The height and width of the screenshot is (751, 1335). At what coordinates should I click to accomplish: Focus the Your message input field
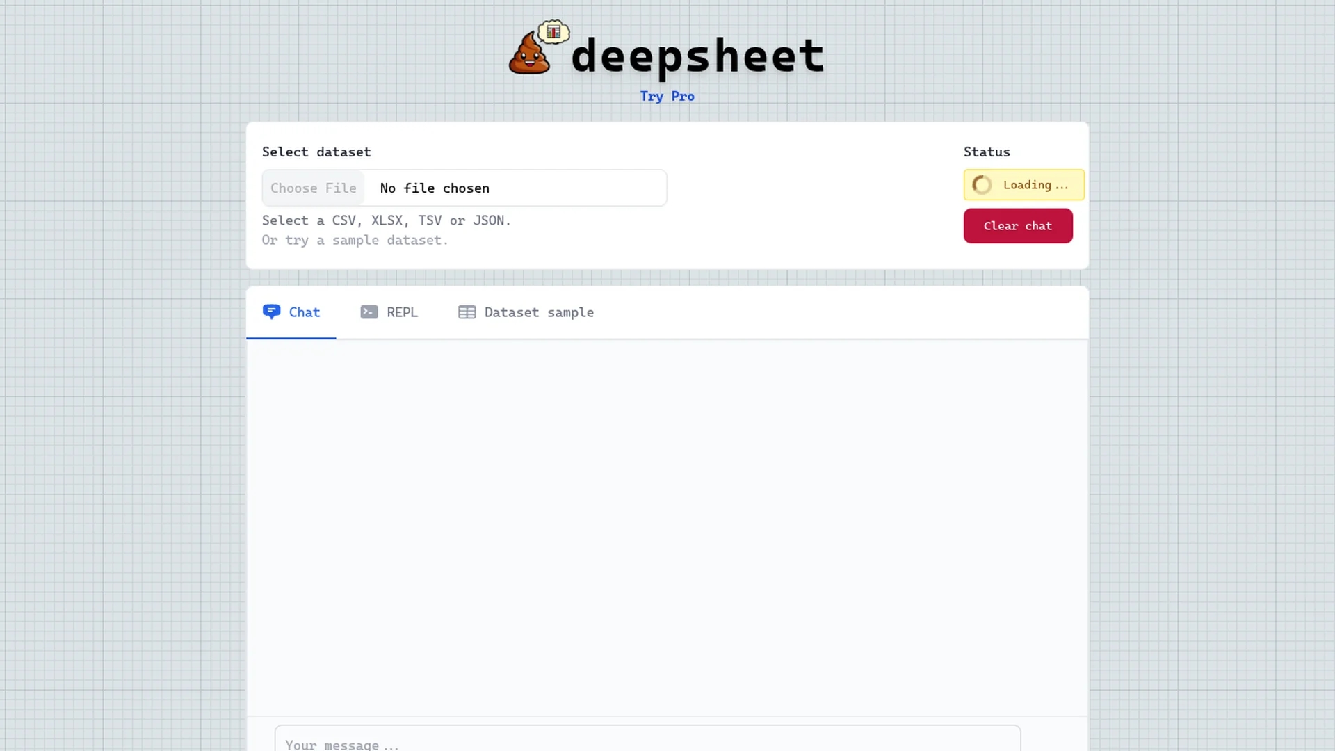647,738
